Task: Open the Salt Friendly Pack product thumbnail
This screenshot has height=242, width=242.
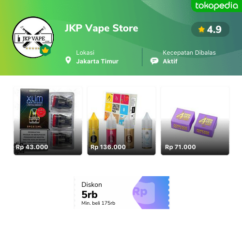Action: pyautogui.click(x=121, y=121)
